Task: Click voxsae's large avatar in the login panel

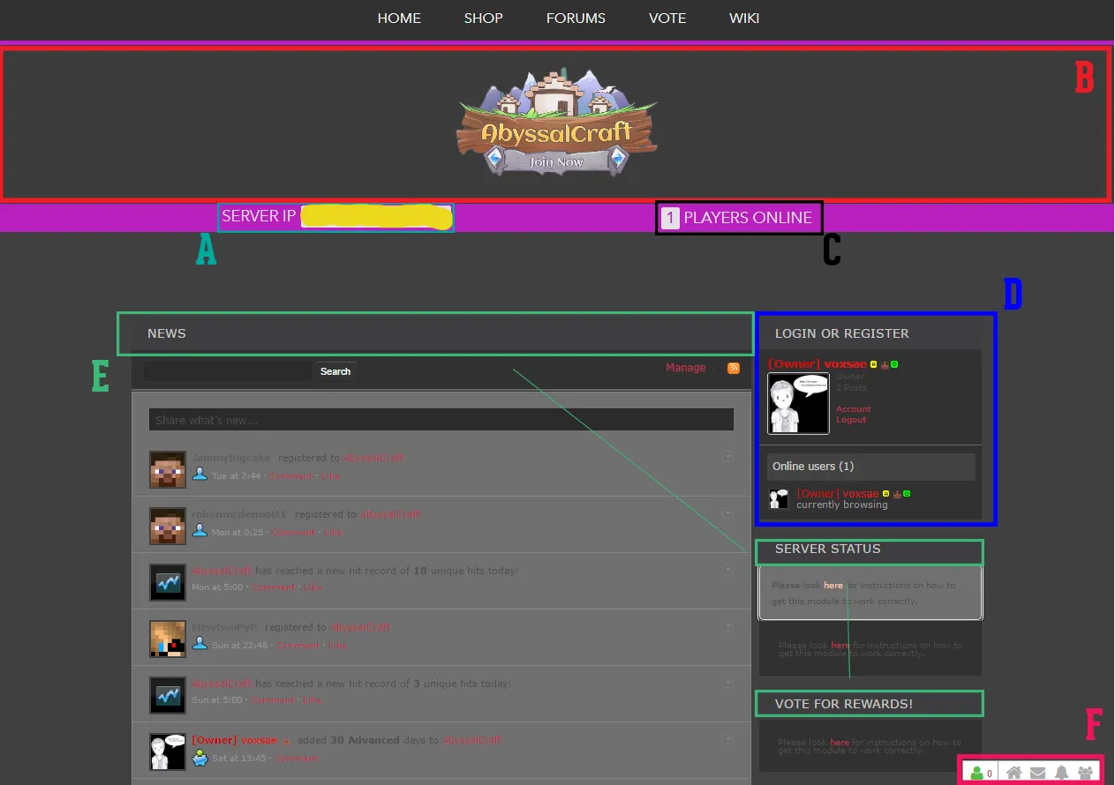Action: [x=798, y=403]
